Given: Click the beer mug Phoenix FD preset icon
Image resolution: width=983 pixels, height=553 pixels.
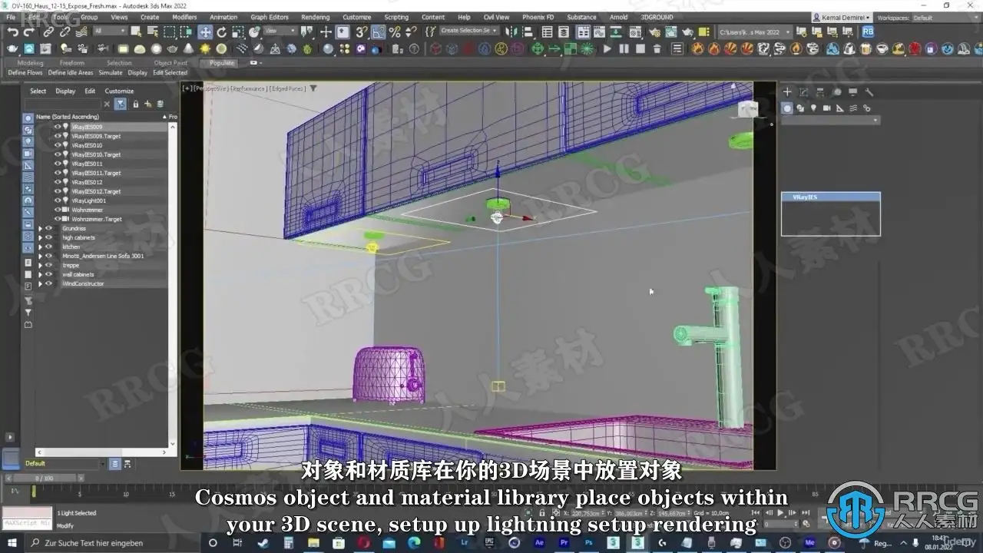Looking at the screenshot, I should click(866, 49).
